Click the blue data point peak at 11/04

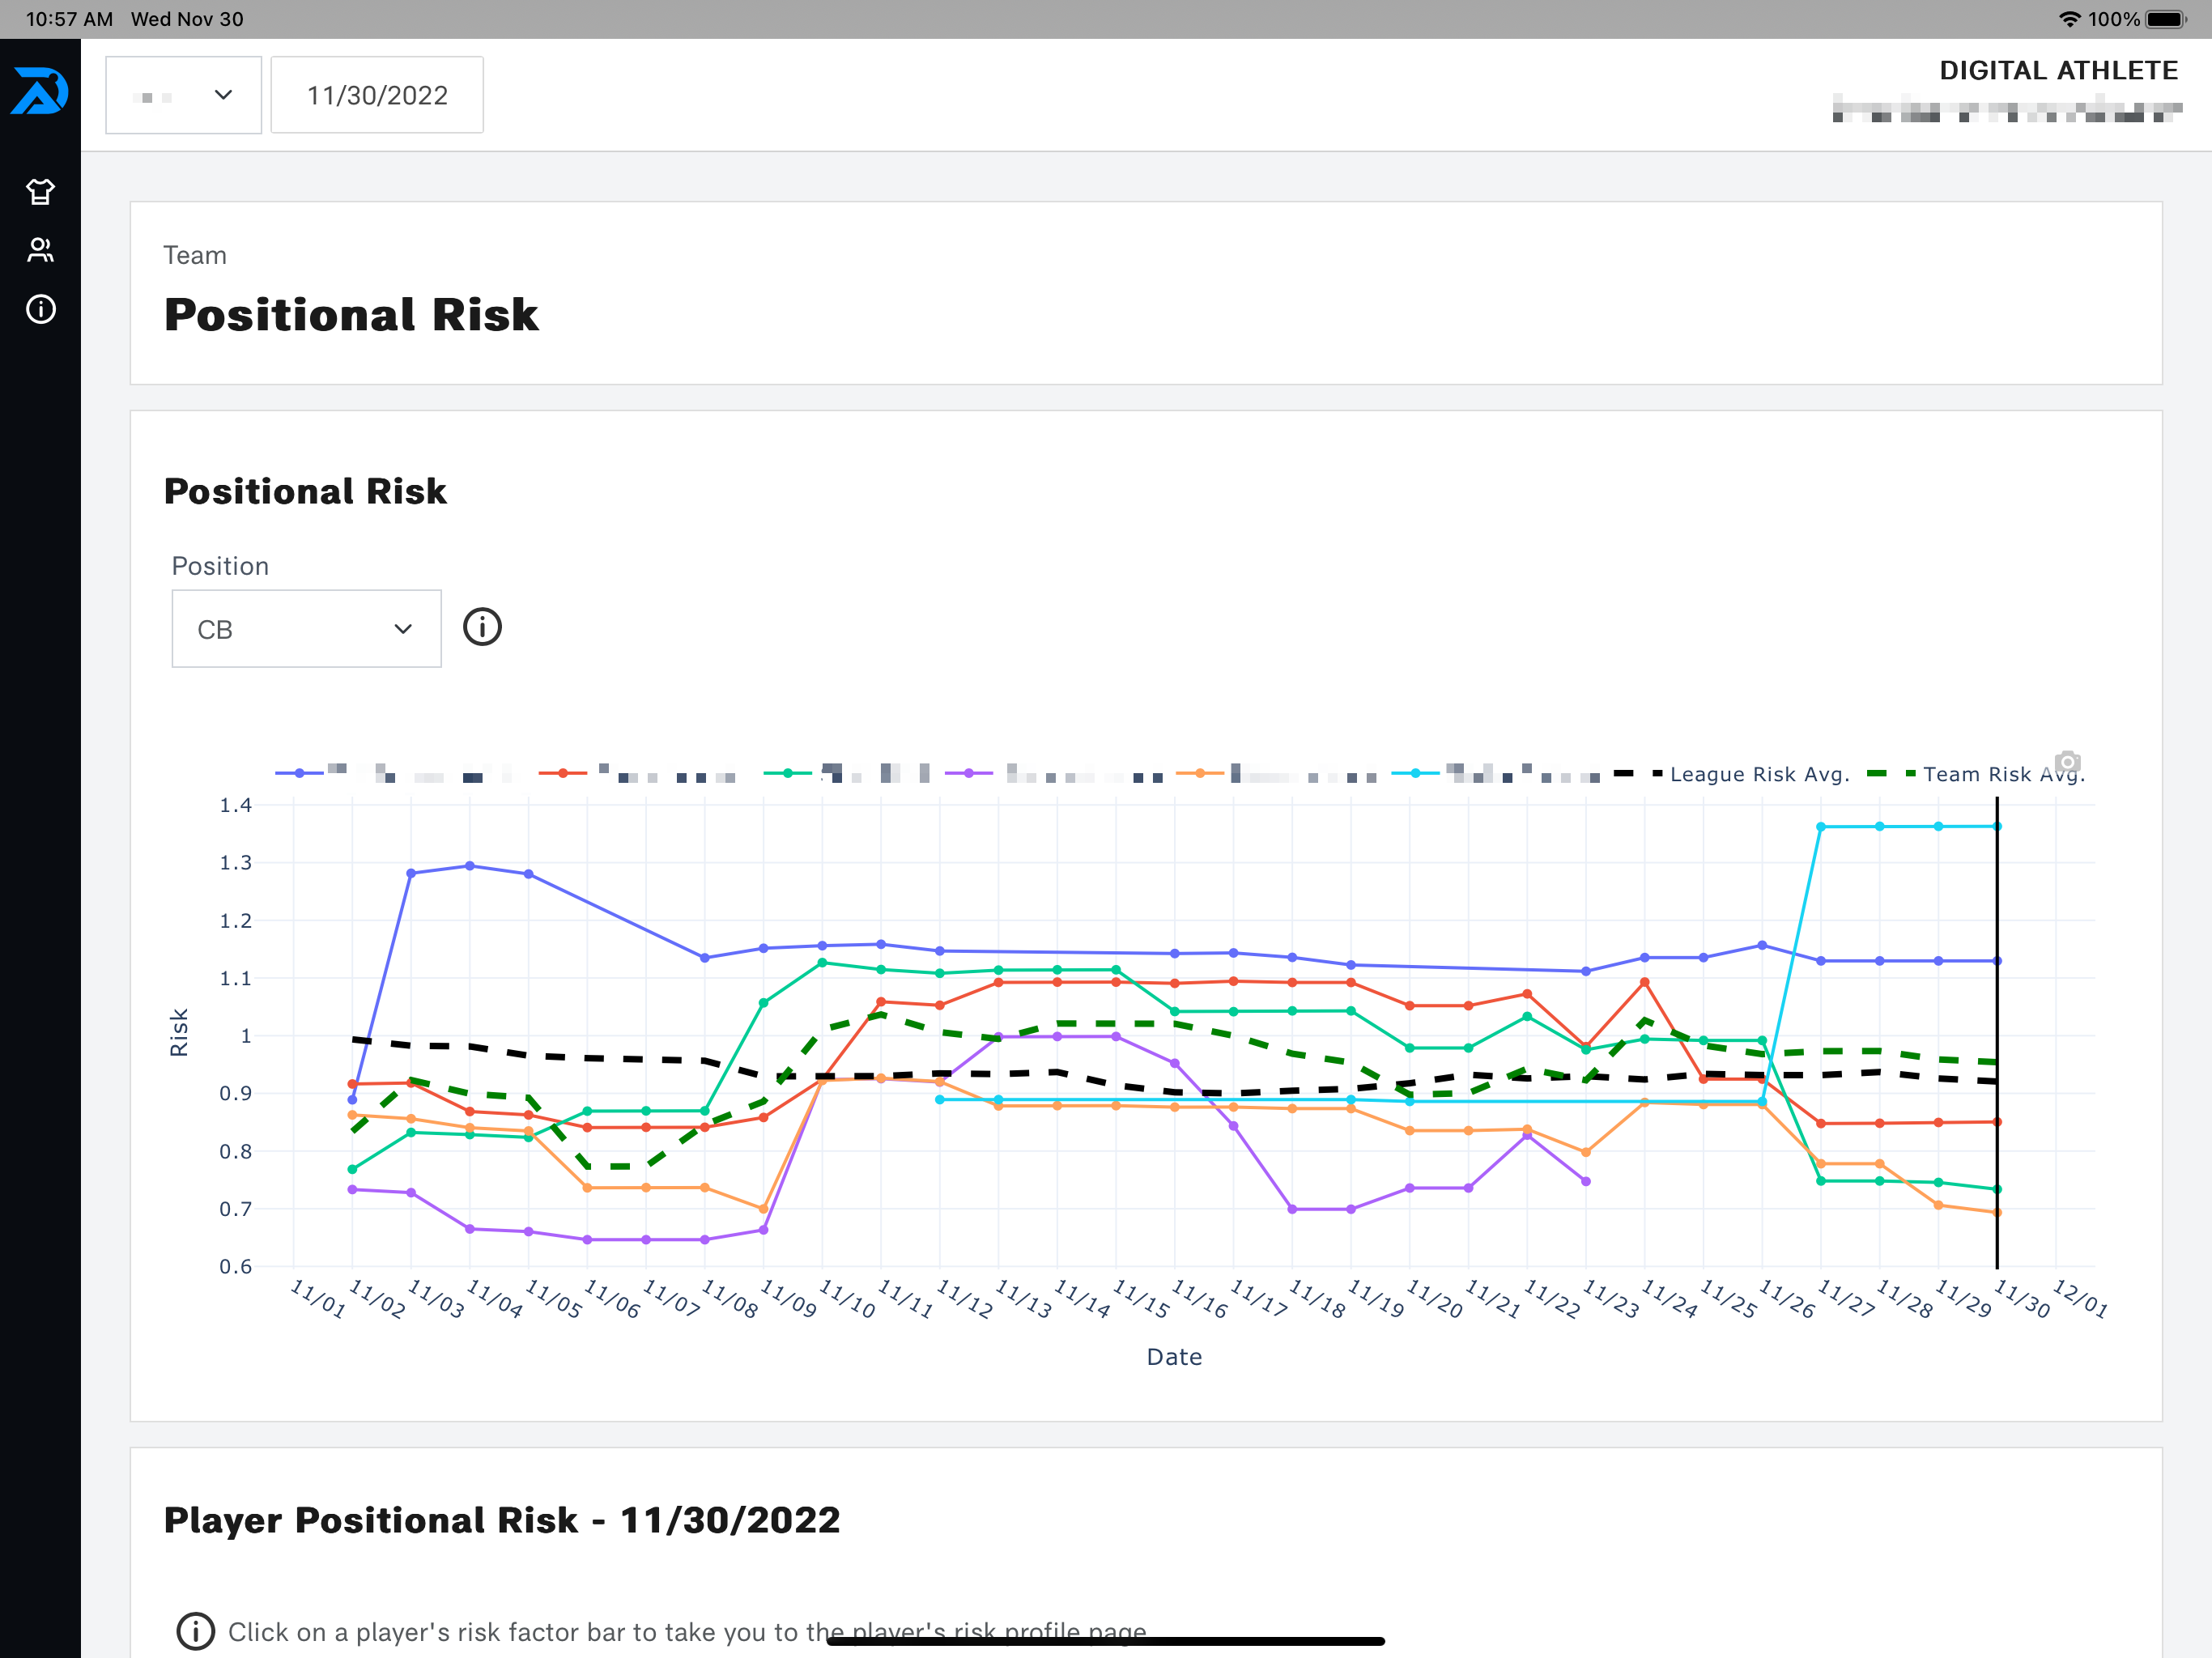(x=470, y=866)
